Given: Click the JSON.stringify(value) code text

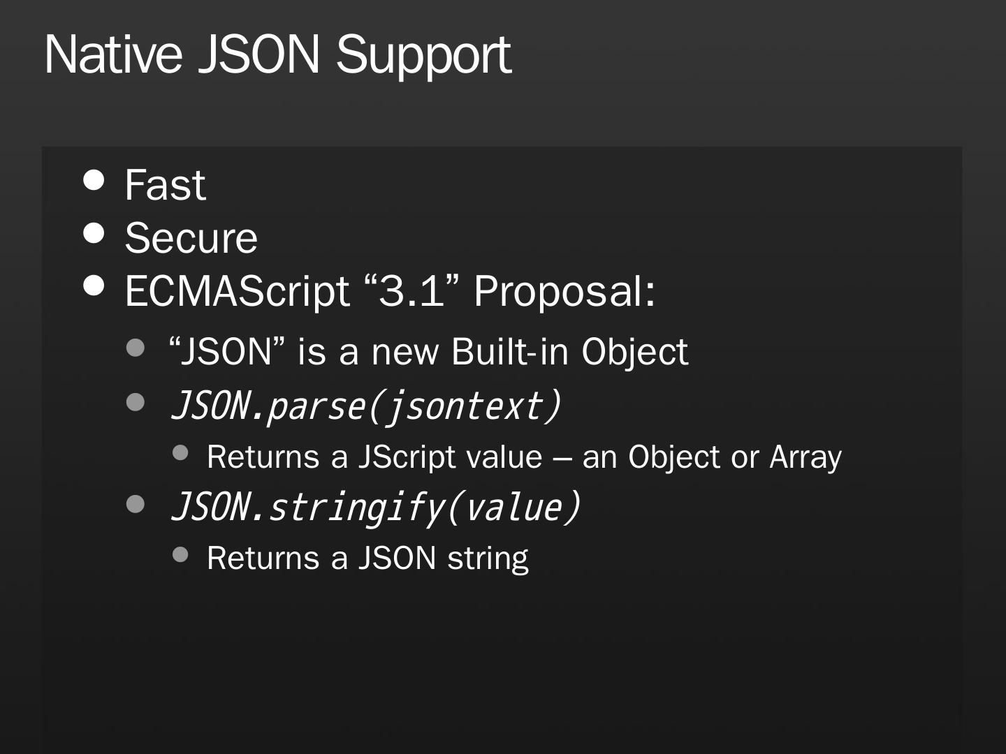Looking at the screenshot, I should pos(375,507).
